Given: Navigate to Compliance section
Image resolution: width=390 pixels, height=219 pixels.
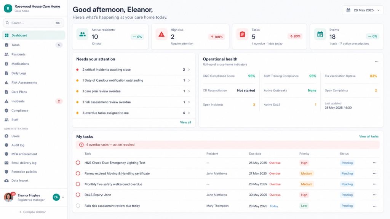Looking at the screenshot, I should tap(34, 111).
